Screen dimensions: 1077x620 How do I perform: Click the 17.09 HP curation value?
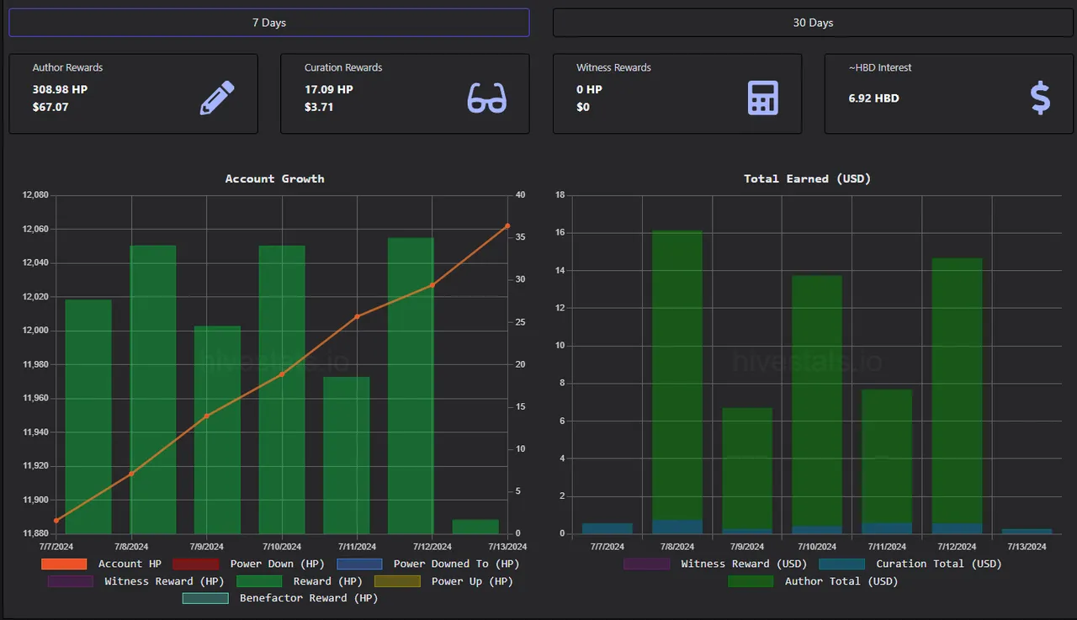pos(329,89)
